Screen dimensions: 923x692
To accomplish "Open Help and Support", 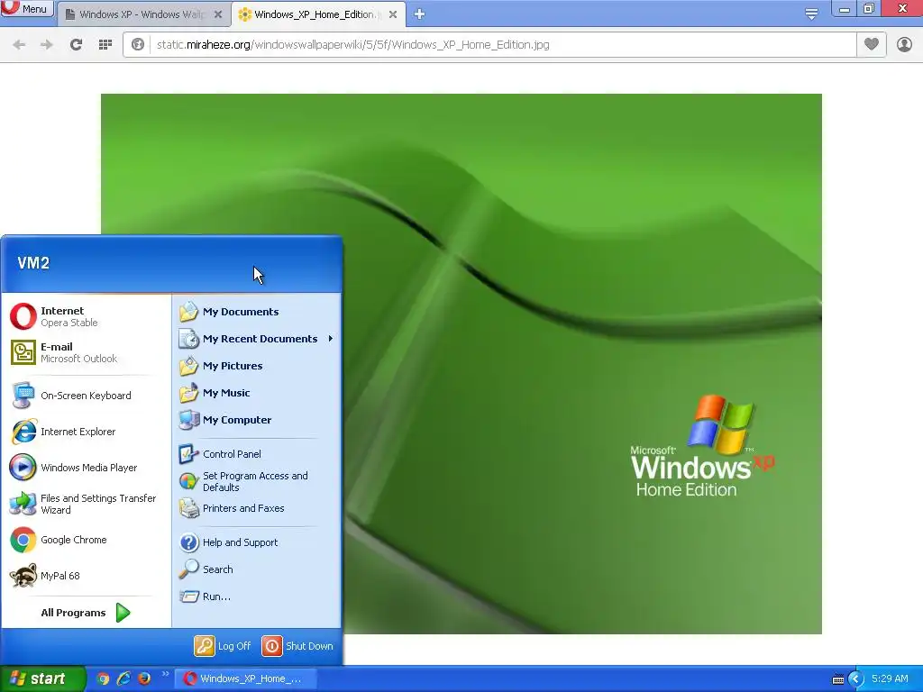I will click(256, 542).
